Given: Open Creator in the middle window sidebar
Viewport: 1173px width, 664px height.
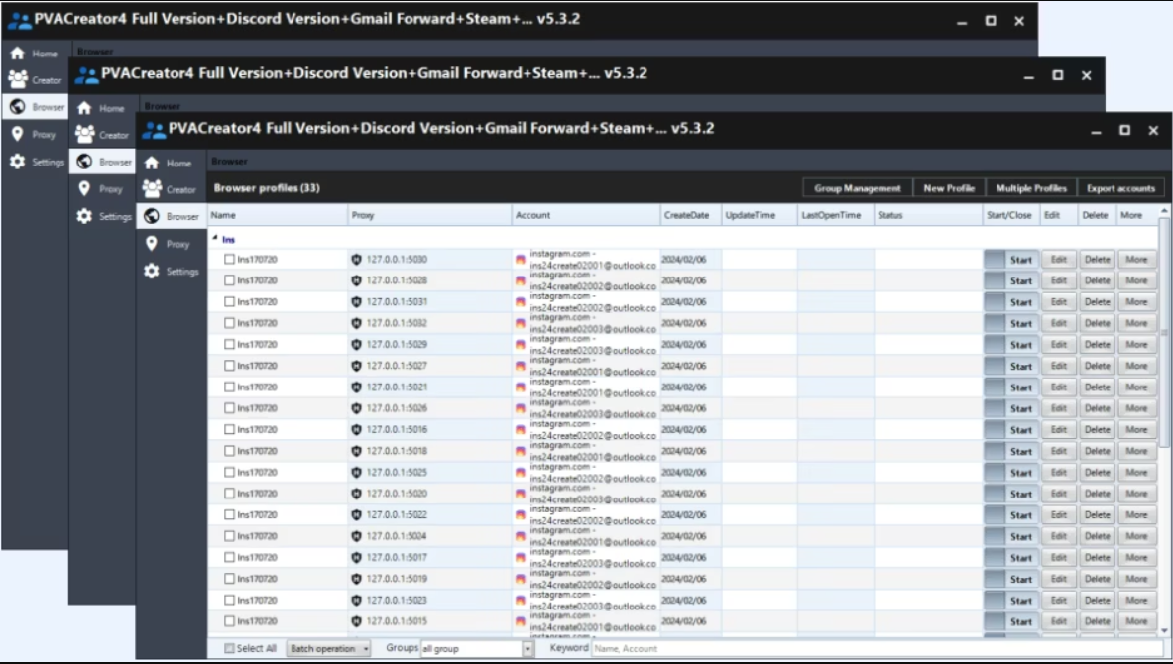Looking at the screenshot, I should click(x=102, y=135).
